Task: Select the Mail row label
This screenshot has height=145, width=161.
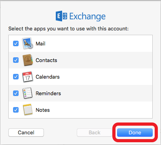Action: coord(40,43)
